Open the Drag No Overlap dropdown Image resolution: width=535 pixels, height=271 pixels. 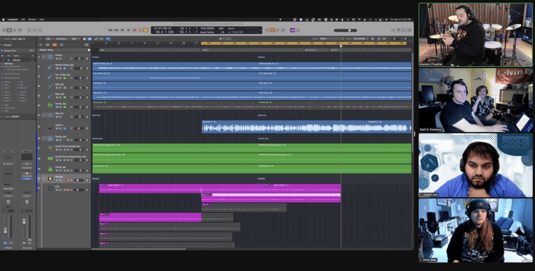[360, 39]
